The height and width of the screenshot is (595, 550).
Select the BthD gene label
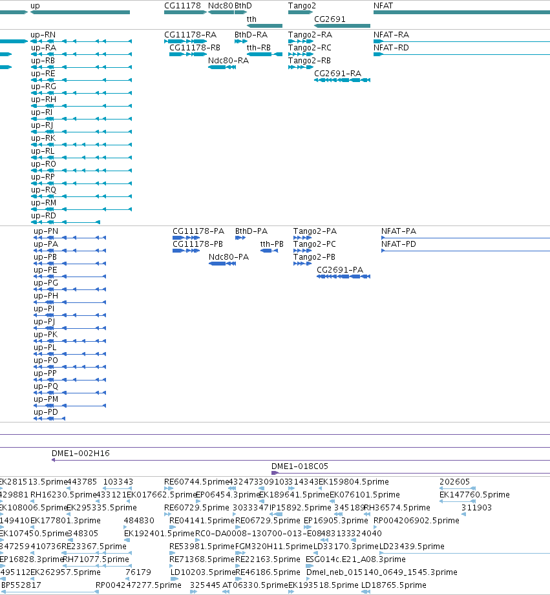243,6
